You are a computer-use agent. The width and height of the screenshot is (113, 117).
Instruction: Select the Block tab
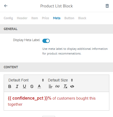pyautogui.click(x=82, y=18)
